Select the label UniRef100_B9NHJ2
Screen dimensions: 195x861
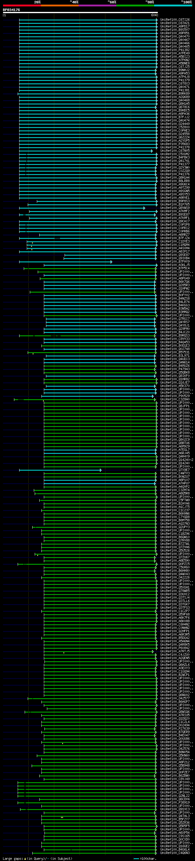pyautogui.click(x=175, y=70)
